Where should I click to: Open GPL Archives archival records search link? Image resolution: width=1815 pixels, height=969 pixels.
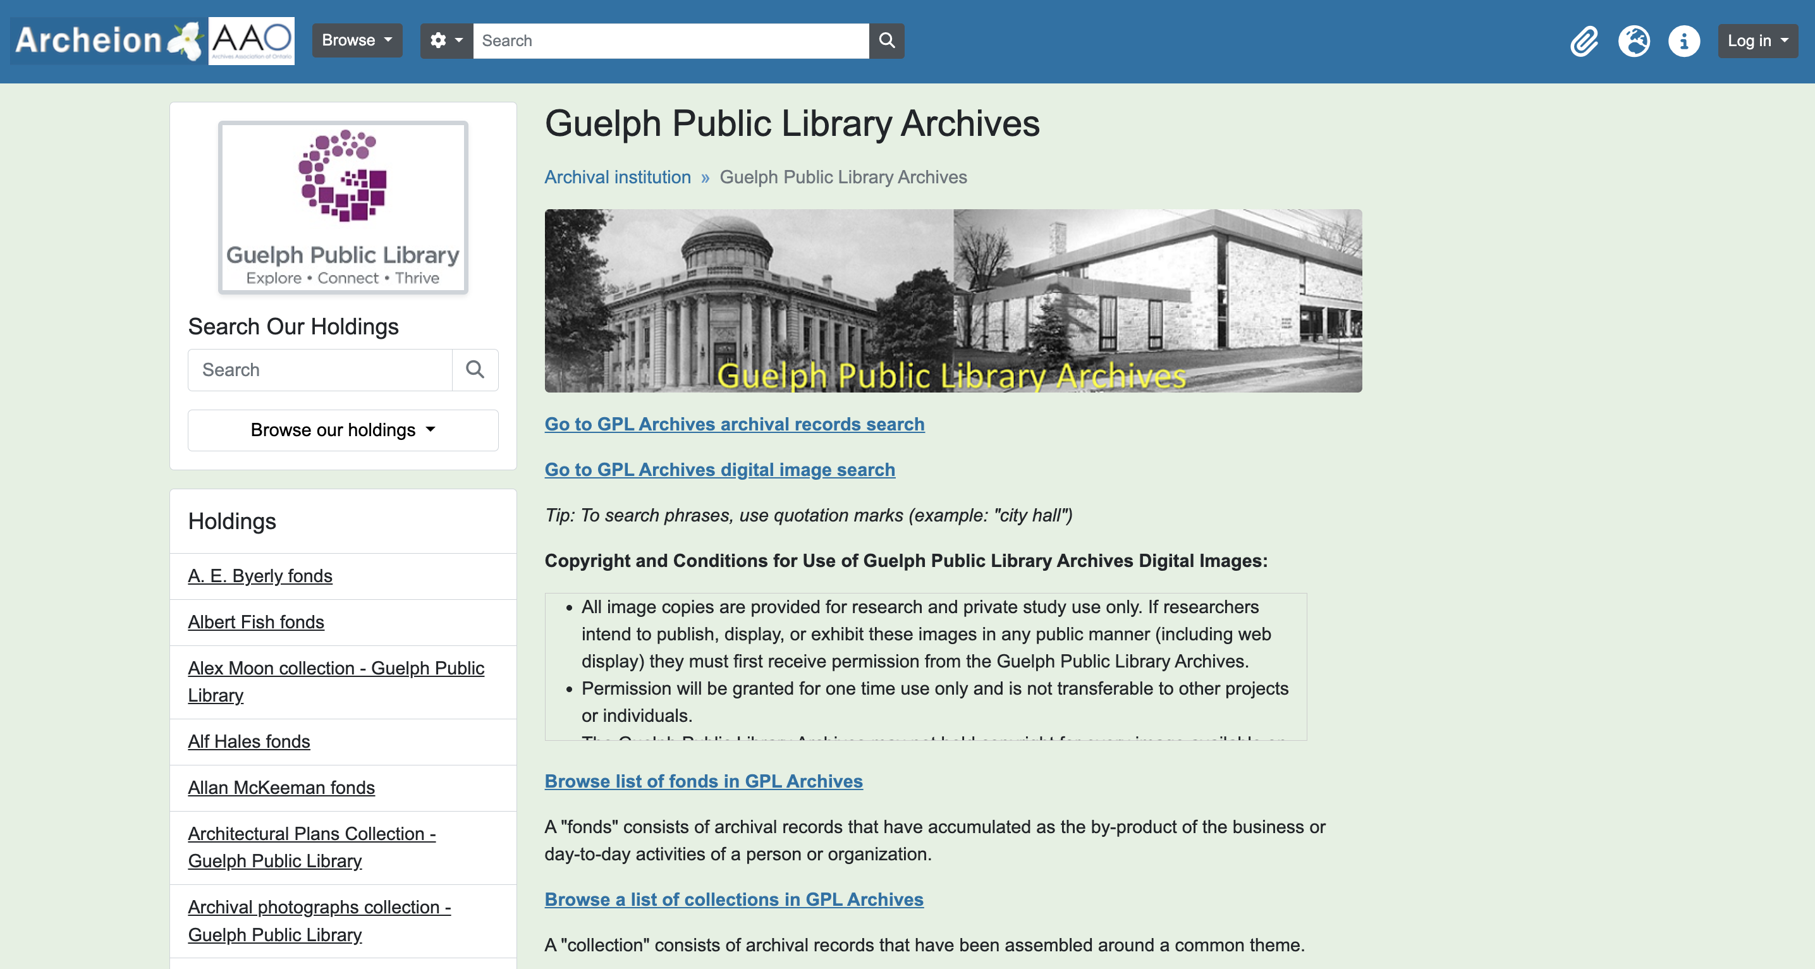(734, 424)
